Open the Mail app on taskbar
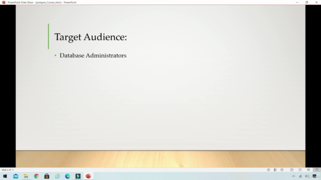The width and height of the screenshot is (321, 180). (16, 176)
